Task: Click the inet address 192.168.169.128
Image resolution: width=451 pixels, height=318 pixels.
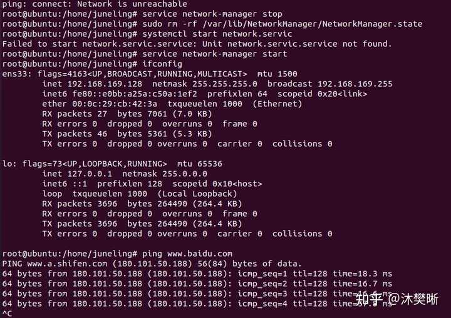Action: click(x=105, y=84)
